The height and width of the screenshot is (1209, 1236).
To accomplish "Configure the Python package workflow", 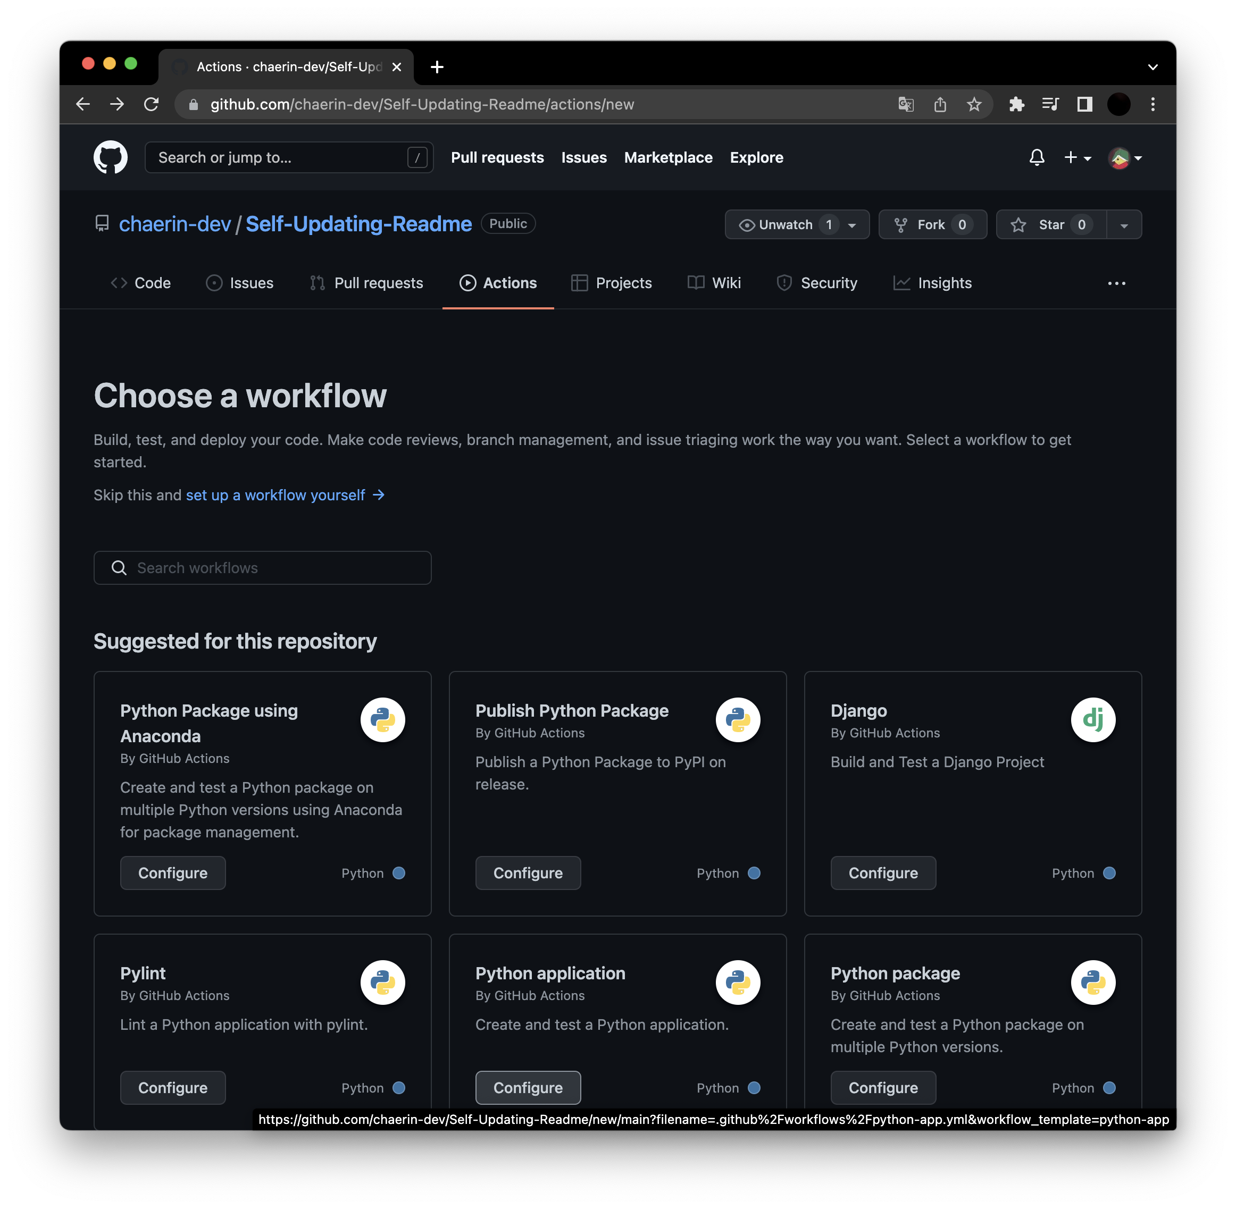I will 883,1087.
